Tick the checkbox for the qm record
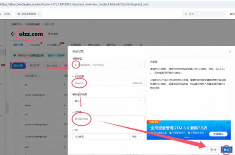This screenshot has height=155, width=235. coord(17,114)
